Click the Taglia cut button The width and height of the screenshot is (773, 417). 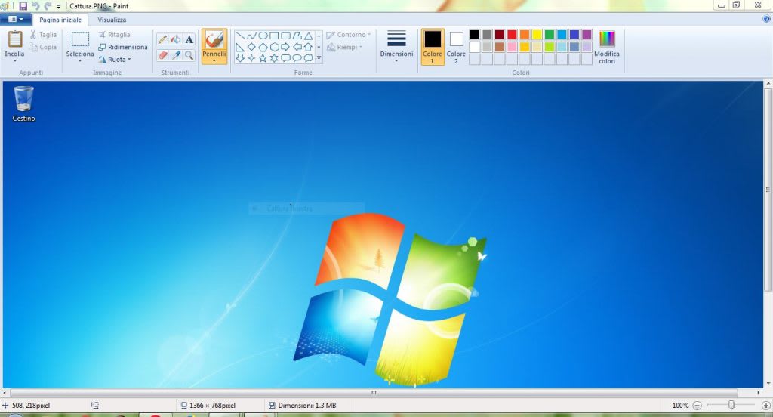coord(43,35)
